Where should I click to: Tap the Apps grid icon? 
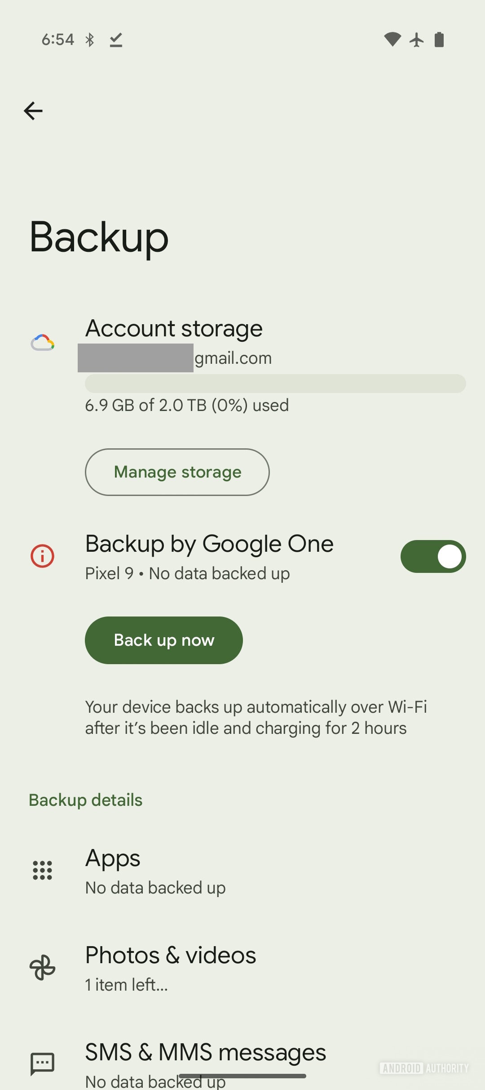[x=42, y=870]
